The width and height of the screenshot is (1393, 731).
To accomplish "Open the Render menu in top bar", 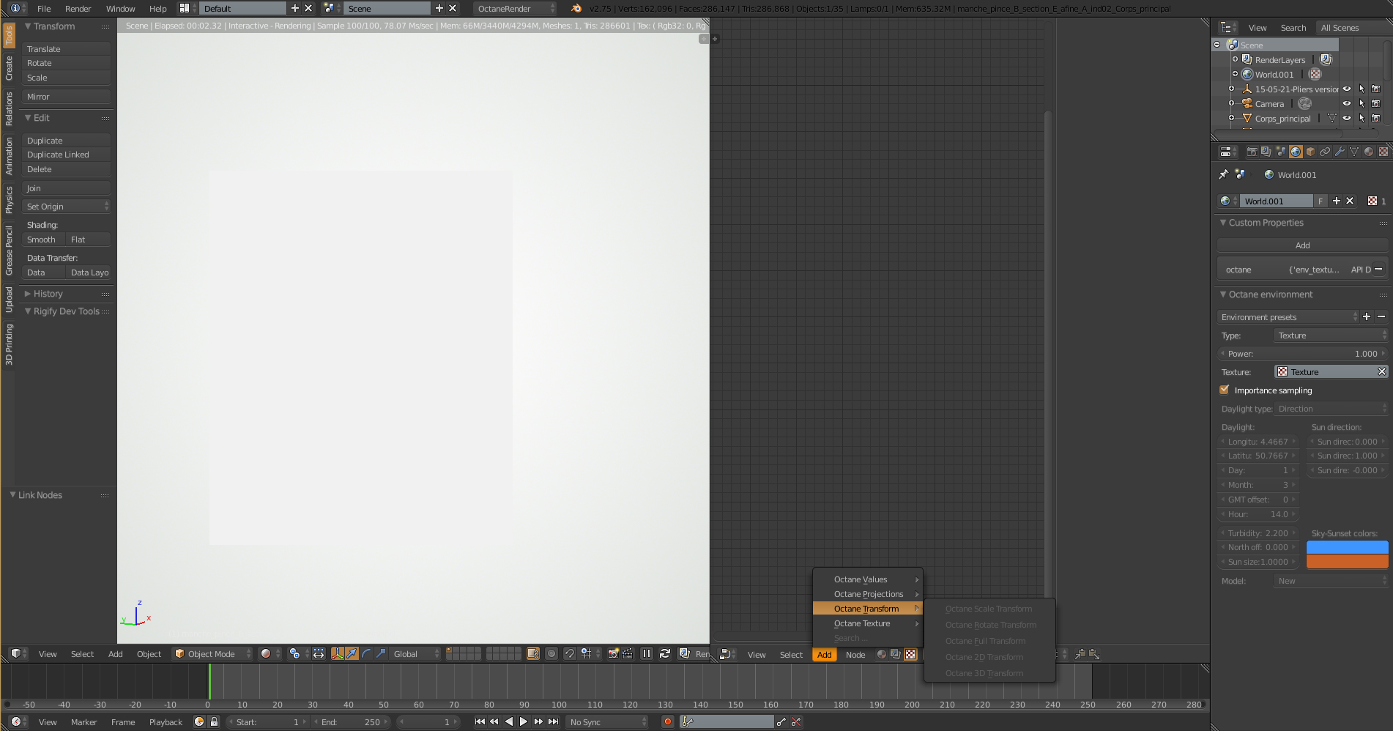I will tap(78, 9).
